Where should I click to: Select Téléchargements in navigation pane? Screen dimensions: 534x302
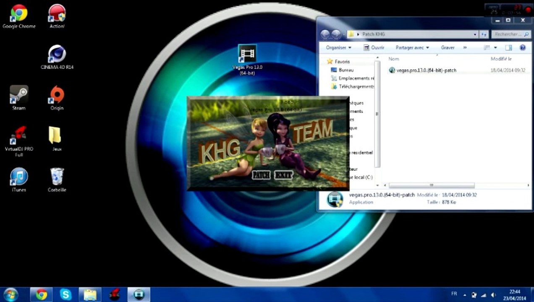click(352, 86)
